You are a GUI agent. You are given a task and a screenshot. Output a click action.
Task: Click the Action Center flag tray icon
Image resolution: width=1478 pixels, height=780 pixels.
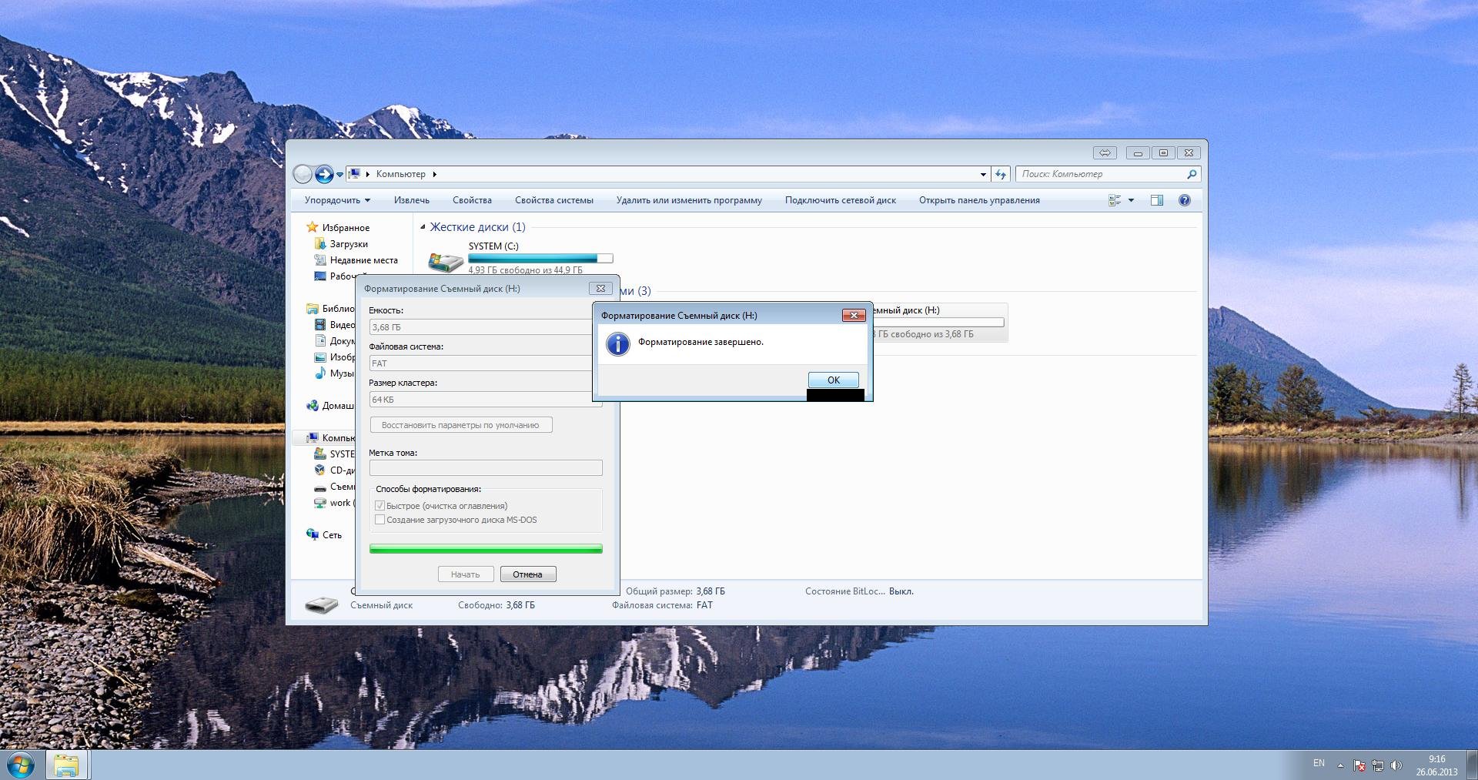click(1359, 766)
